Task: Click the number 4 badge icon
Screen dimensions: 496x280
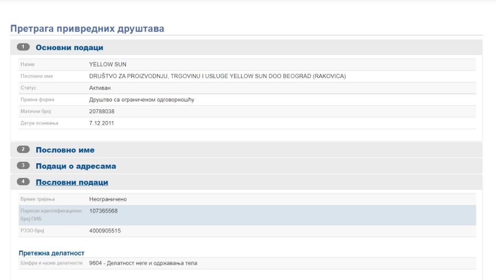Action: point(24,182)
